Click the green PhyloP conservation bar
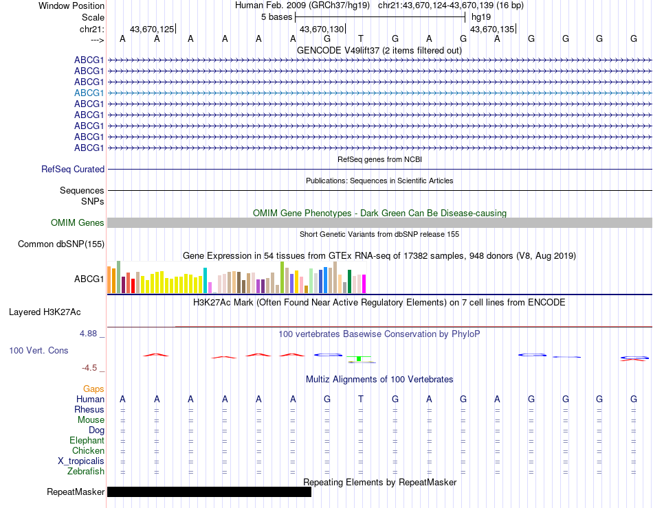 point(359,358)
